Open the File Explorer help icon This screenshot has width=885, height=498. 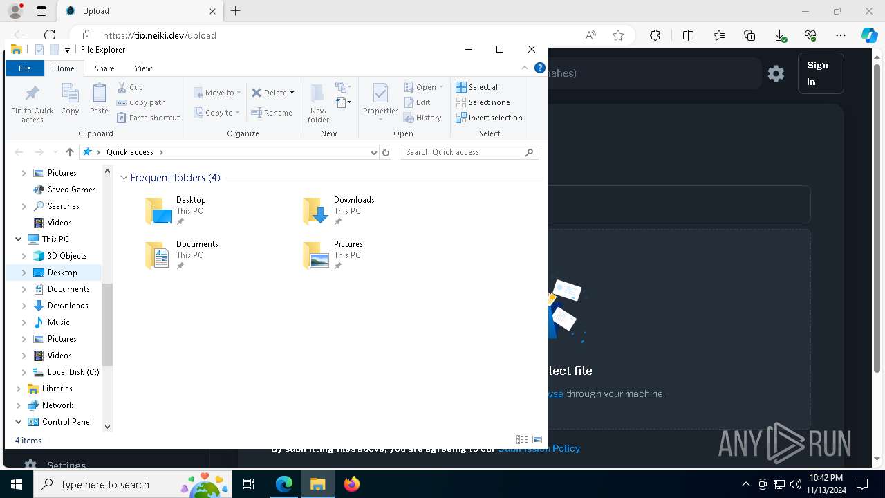click(x=540, y=68)
